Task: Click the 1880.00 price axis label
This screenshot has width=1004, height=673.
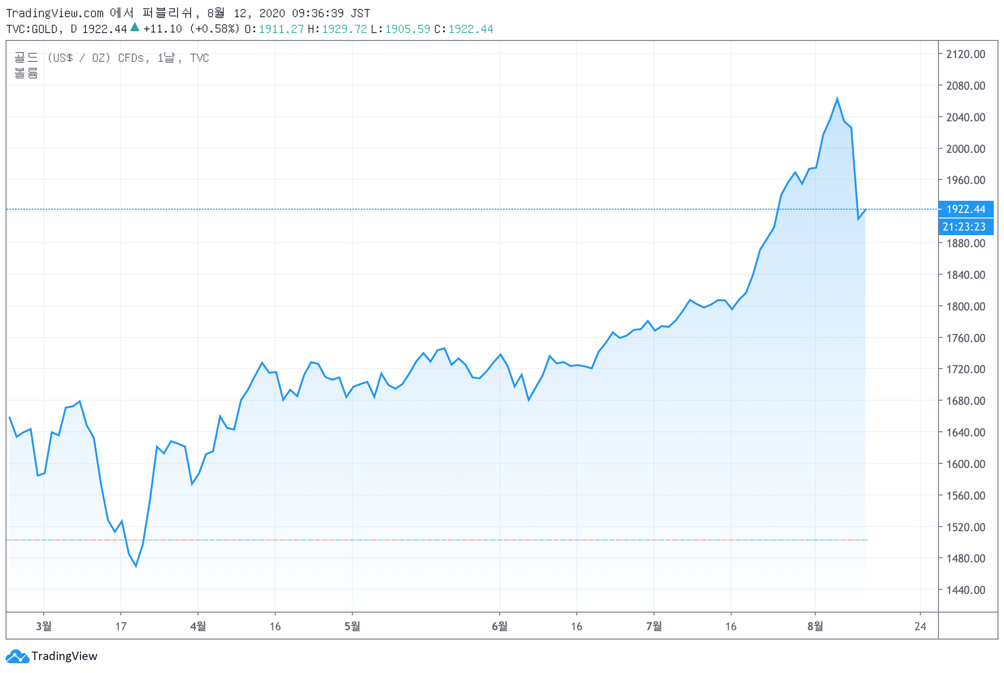Action: 966,244
